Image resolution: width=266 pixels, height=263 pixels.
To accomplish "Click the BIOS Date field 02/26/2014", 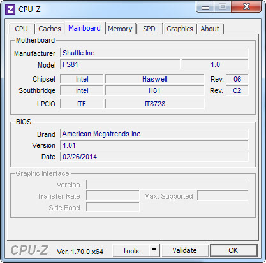I will click(x=154, y=157).
